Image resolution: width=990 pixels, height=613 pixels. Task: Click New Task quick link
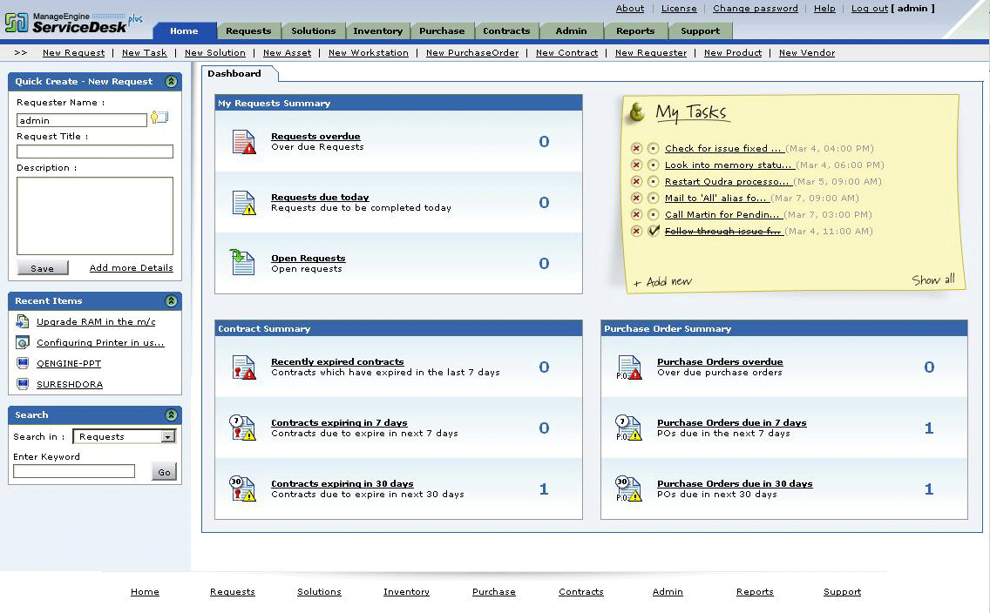[x=145, y=53]
